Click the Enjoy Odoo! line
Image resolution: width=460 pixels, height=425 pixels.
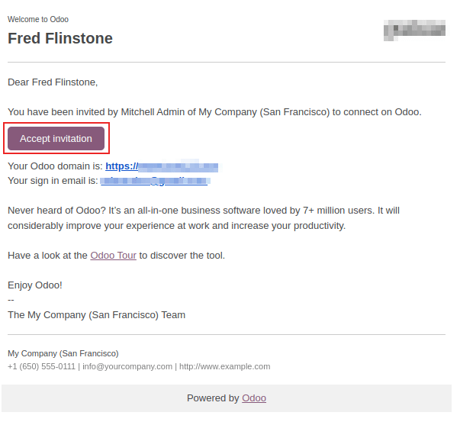point(35,285)
